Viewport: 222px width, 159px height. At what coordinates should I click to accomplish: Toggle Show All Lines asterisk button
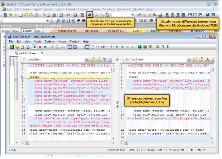point(35,47)
